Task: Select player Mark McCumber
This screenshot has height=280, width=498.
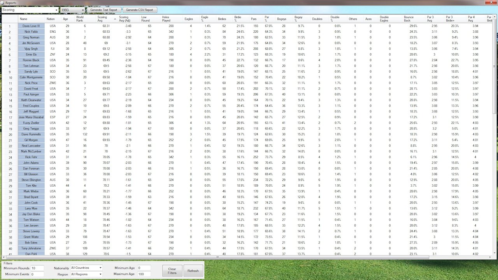Action: click(x=32, y=151)
